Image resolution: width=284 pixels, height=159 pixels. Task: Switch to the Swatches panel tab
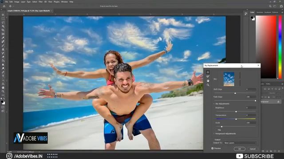point(260,12)
